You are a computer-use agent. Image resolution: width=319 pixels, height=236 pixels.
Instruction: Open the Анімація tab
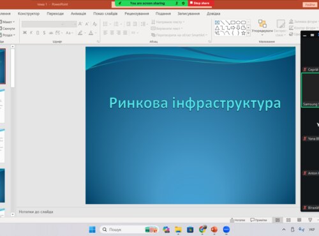pyautogui.click(x=78, y=13)
